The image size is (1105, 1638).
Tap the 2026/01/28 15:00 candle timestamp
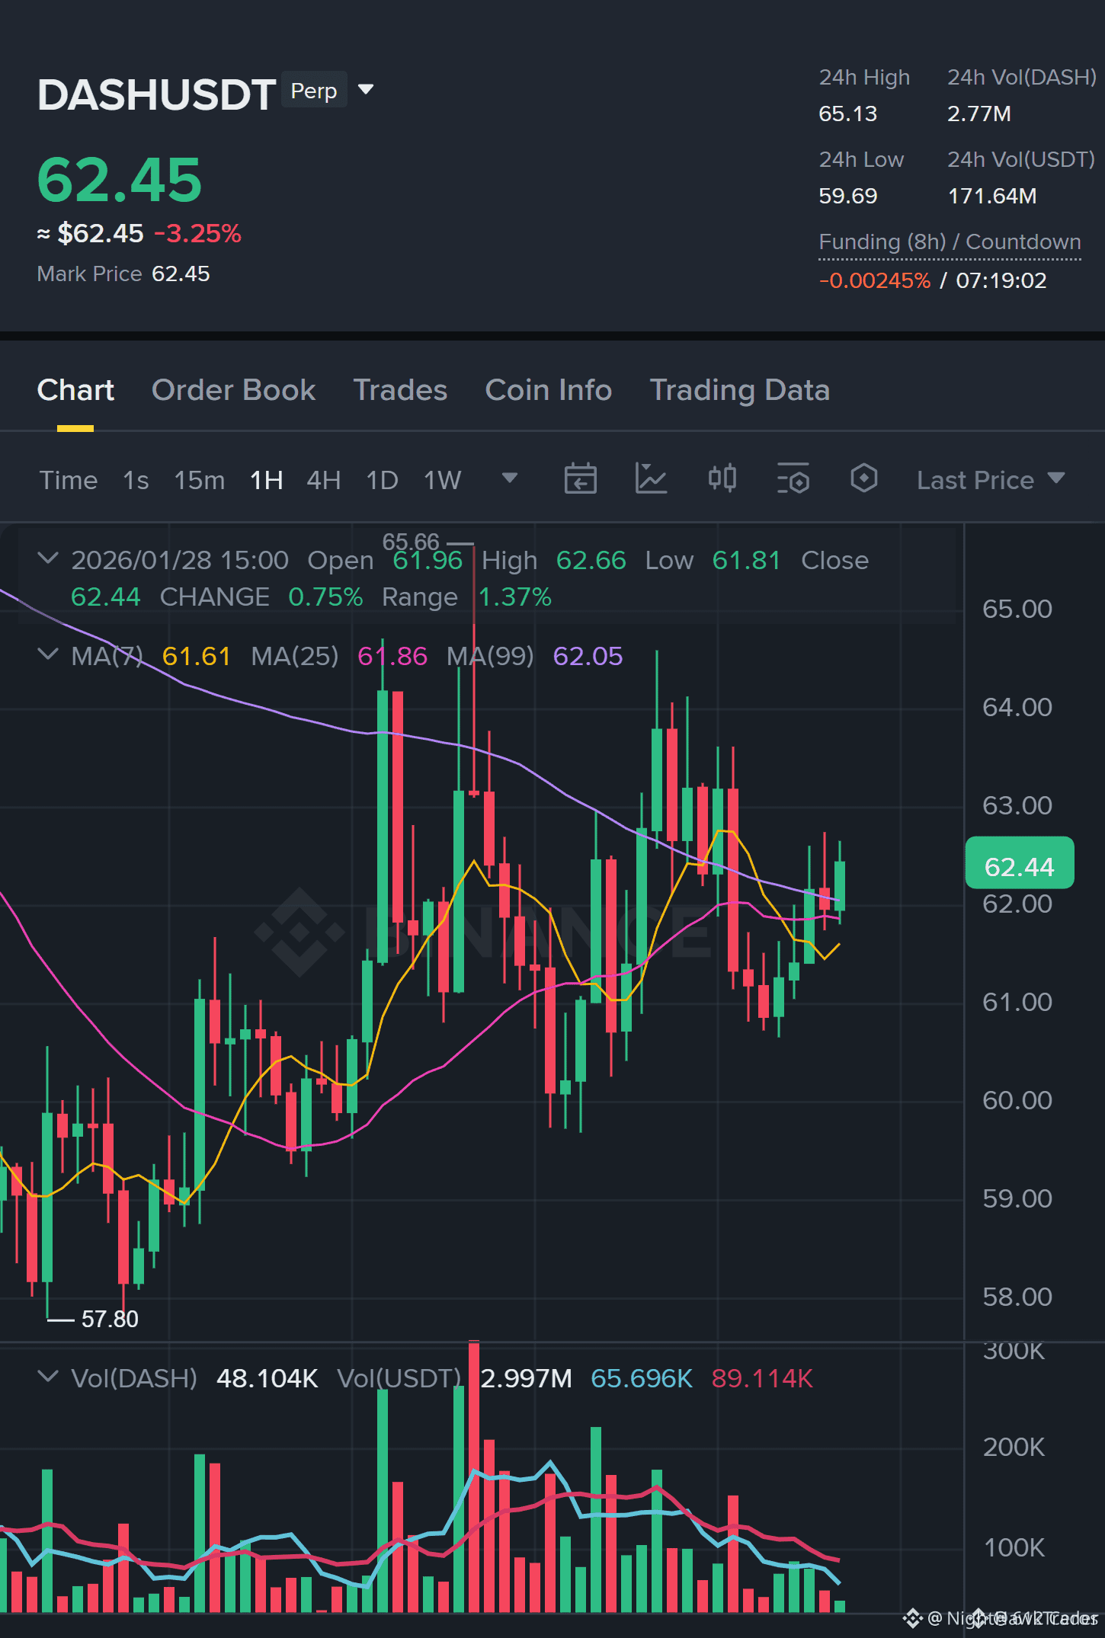tap(180, 560)
